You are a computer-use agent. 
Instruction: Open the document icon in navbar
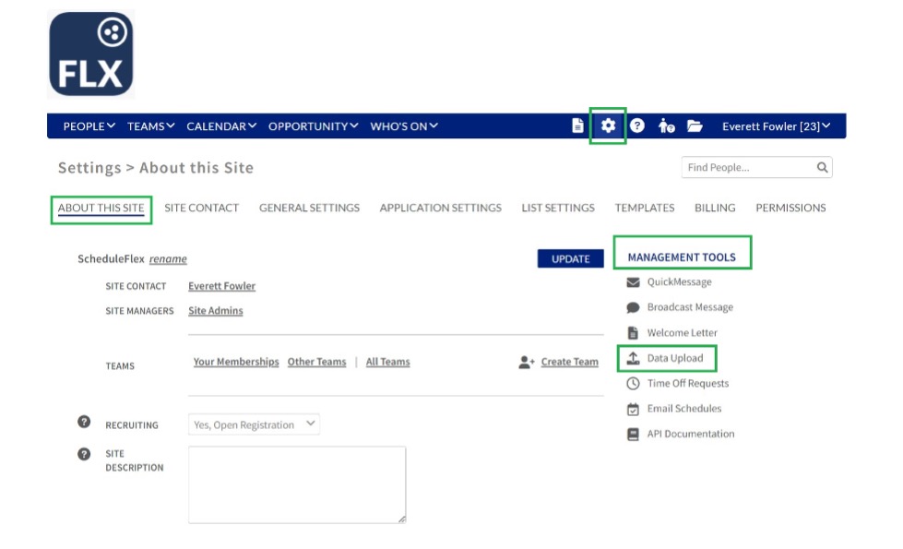point(577,125)
